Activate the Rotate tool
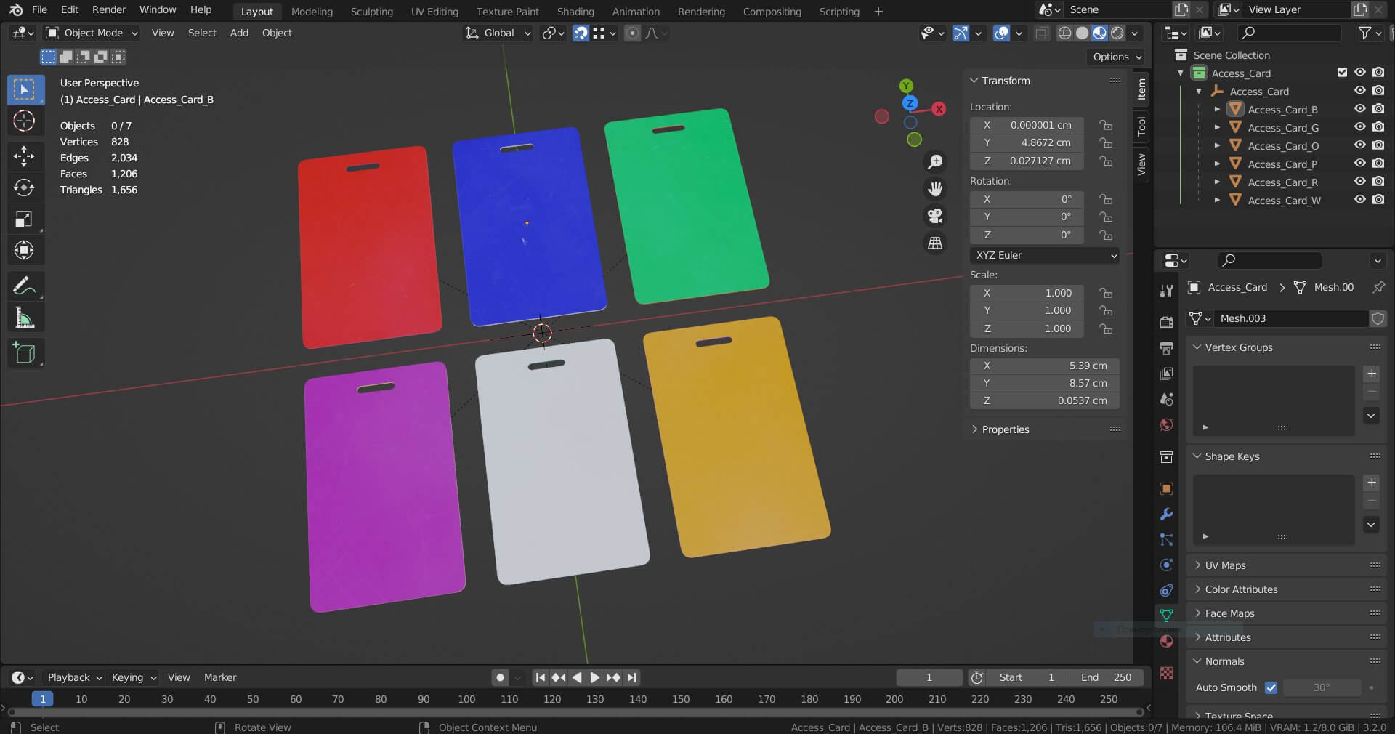The image size is (1395, 734). click(24, 187)
